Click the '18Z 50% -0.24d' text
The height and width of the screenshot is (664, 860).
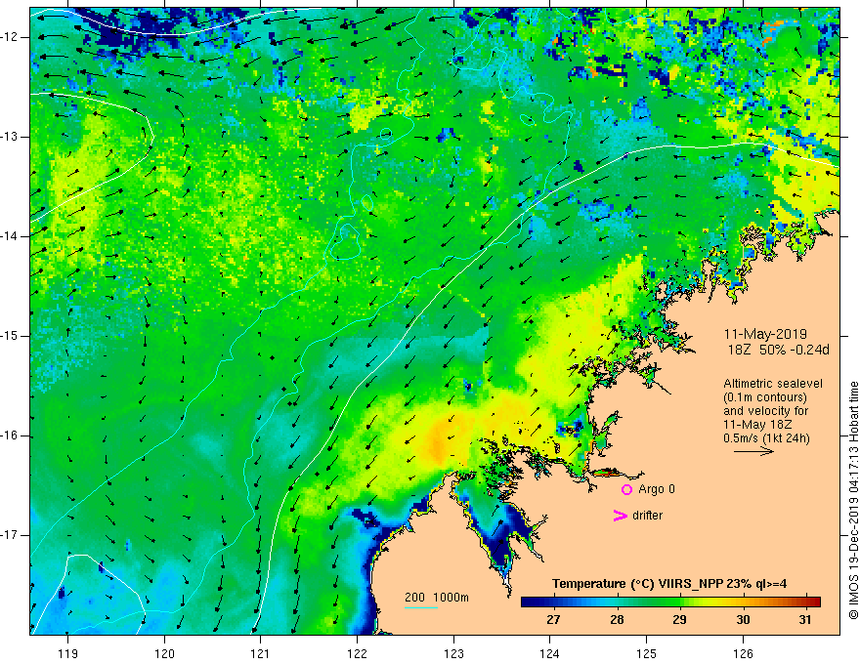pos(778,350)
